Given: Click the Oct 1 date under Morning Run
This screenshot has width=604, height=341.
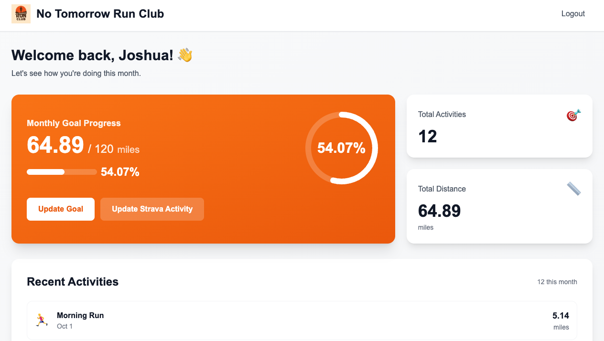Looking at the screenshot, I should [x=64, y=326].
